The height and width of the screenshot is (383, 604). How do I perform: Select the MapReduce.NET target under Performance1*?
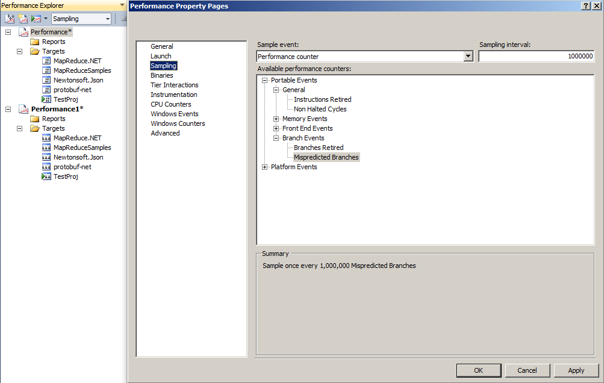pyautogui.click(x=77, y=137)
